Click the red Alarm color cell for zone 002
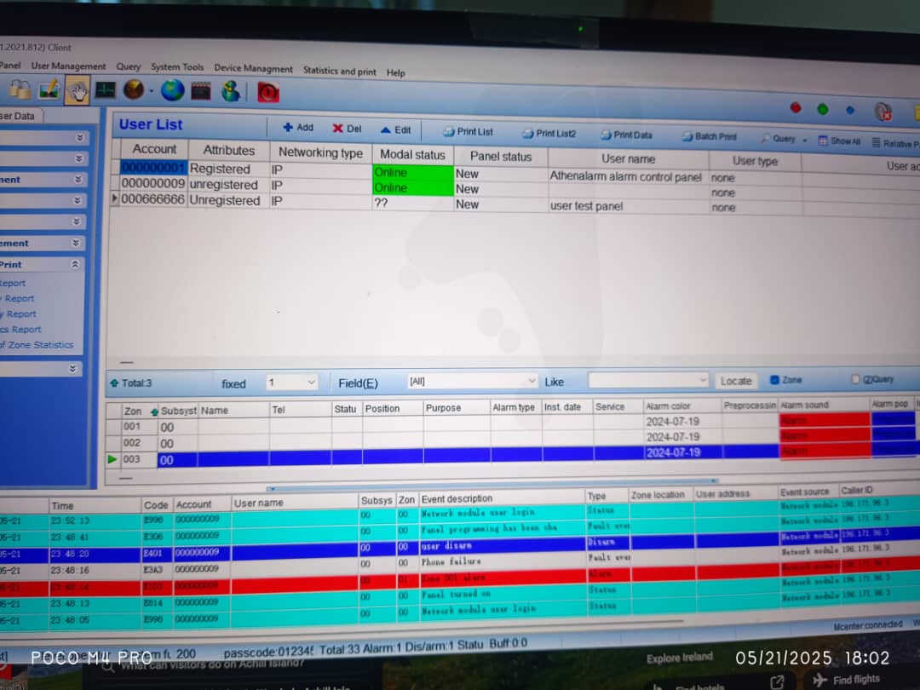 pos(825,435)
